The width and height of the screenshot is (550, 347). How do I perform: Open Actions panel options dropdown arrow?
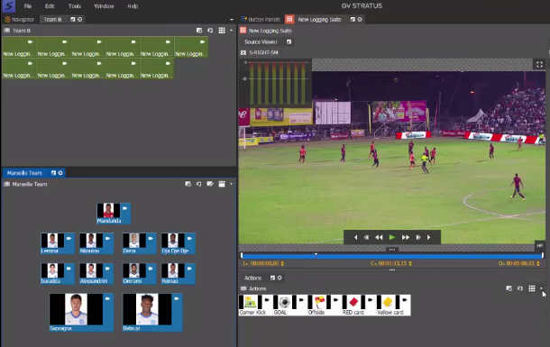541,288
